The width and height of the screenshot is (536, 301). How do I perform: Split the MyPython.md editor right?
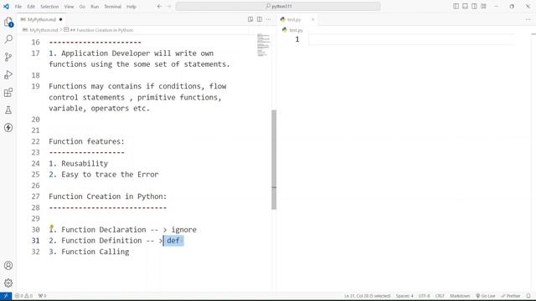click(260, 19)
